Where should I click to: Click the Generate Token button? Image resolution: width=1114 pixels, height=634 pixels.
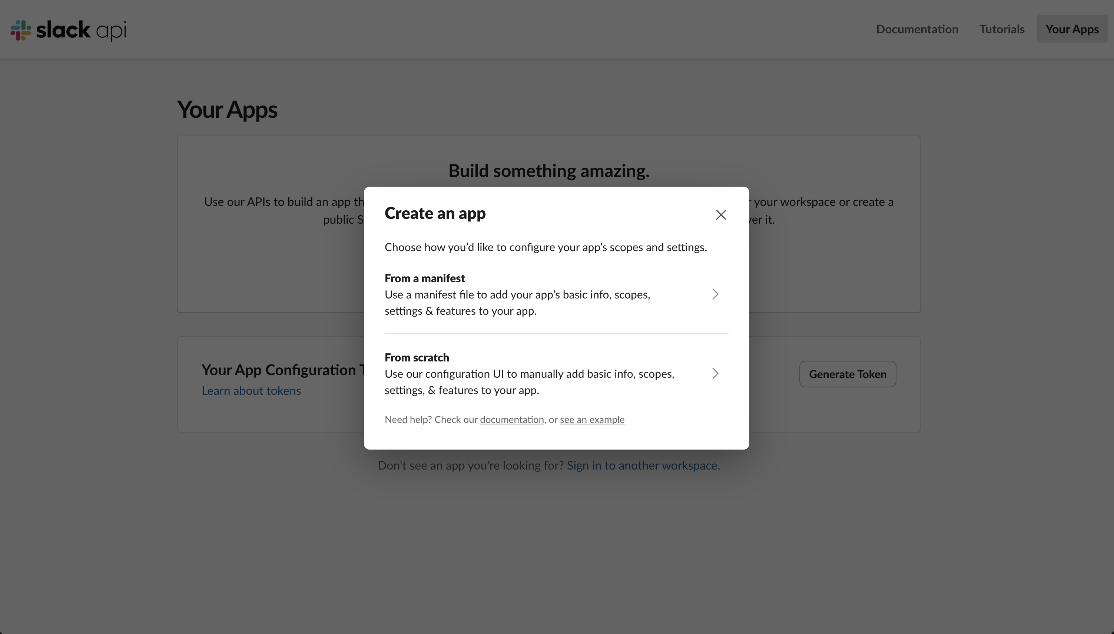point(847,374)
